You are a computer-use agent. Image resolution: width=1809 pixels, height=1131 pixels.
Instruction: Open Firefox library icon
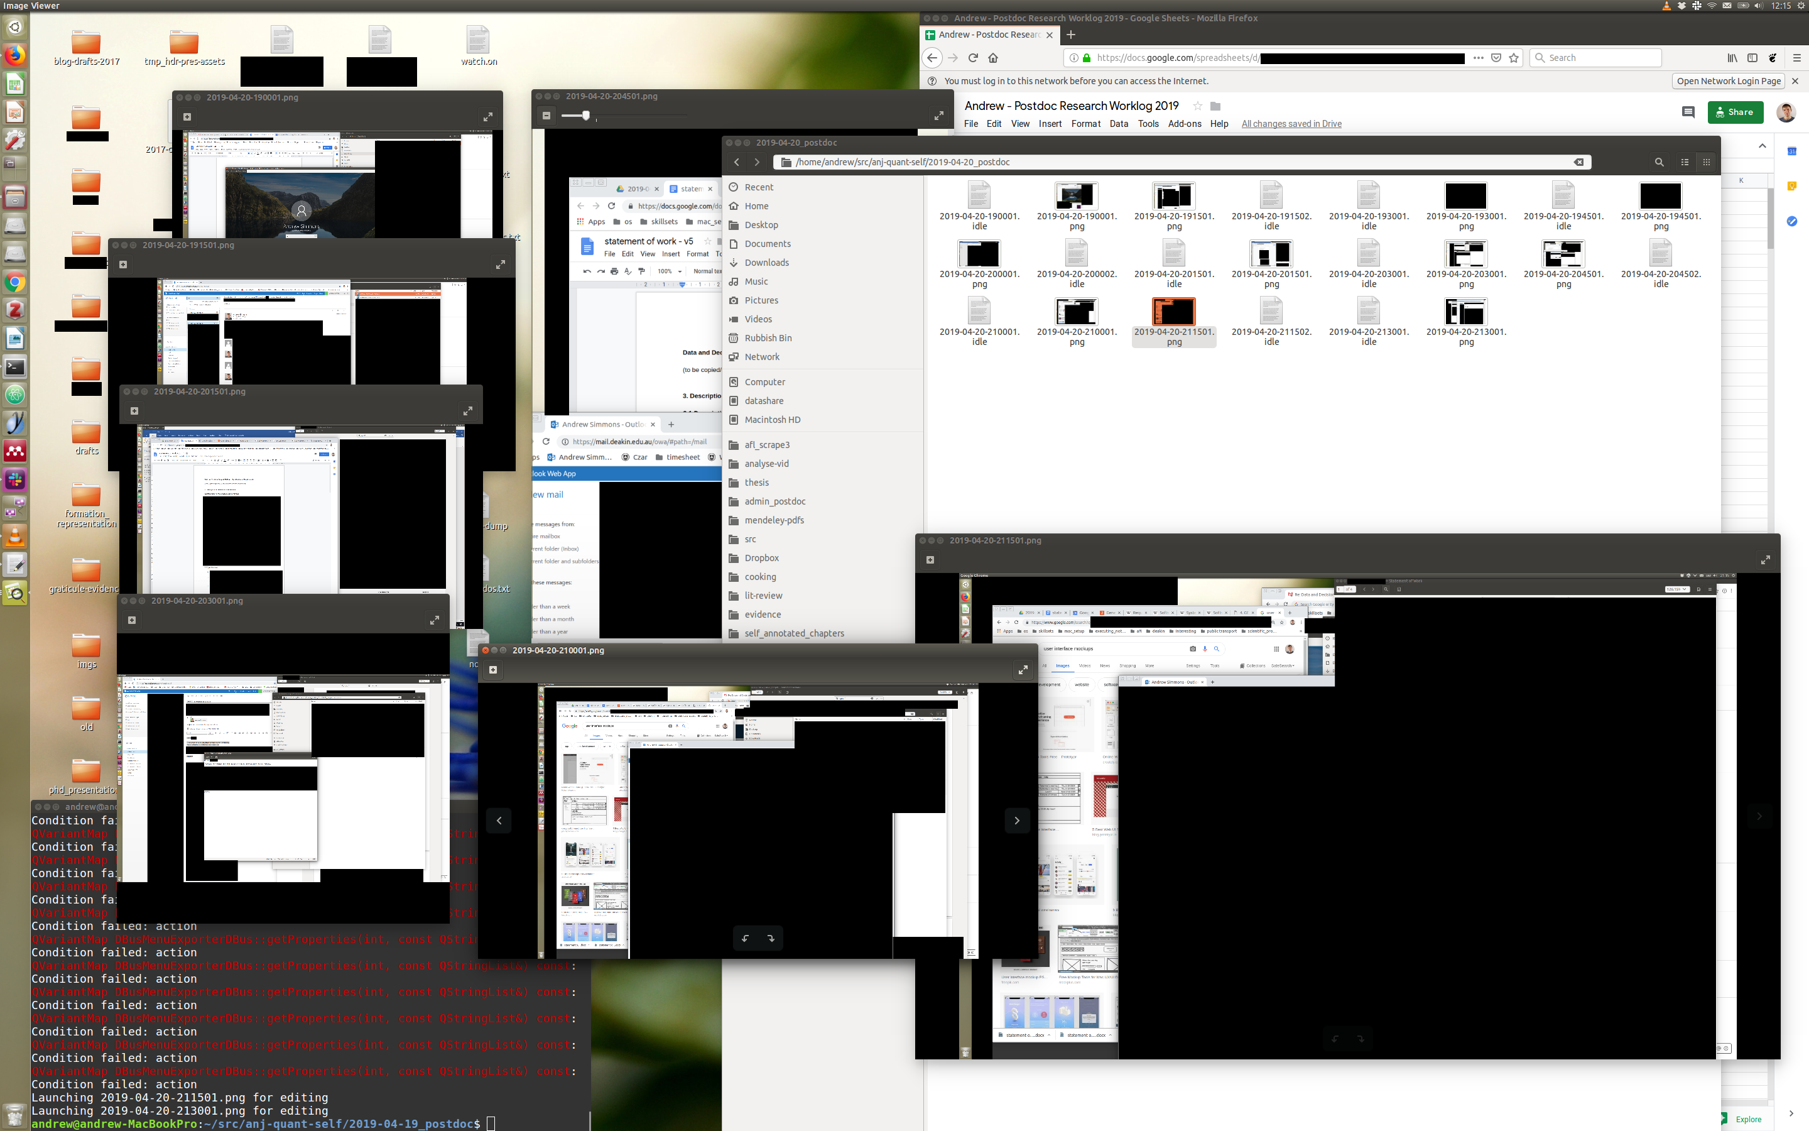[1732, 58]
